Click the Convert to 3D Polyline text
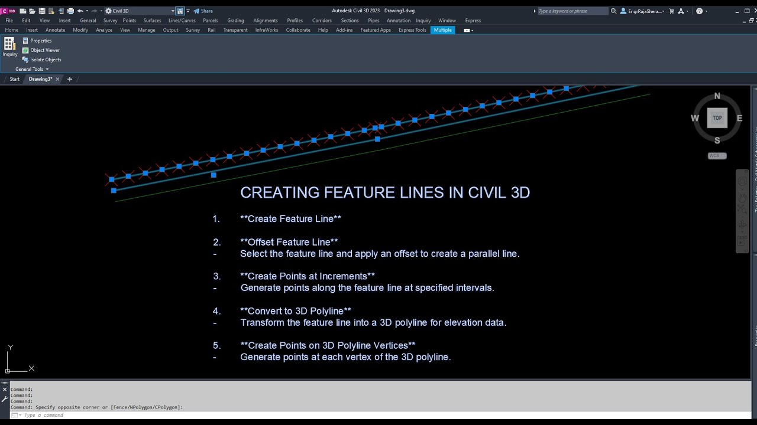 tap(296, 311)
